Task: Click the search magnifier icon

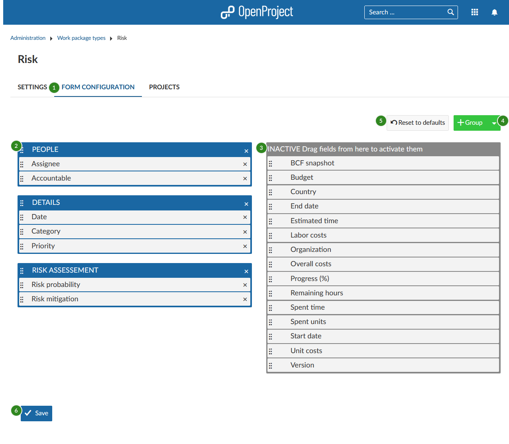Action: click(450, 12)
